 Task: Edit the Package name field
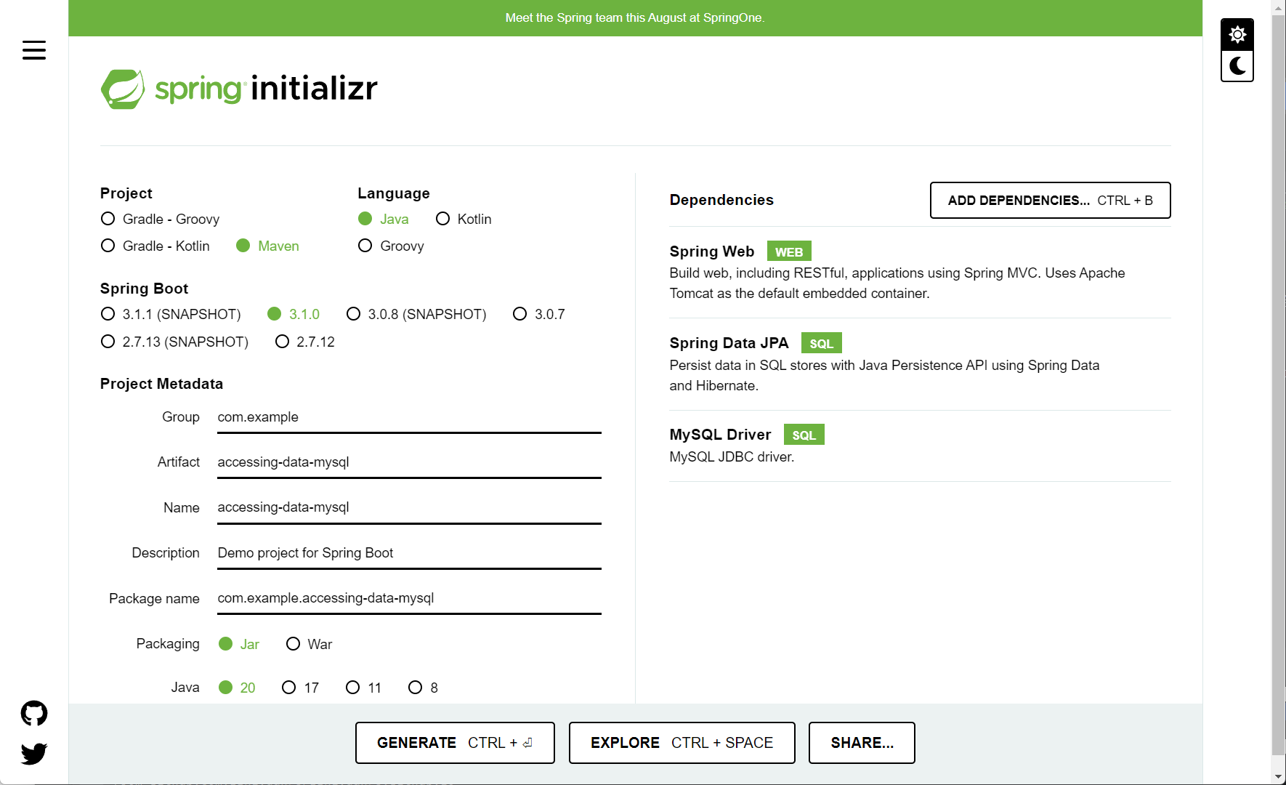[409, 598]
